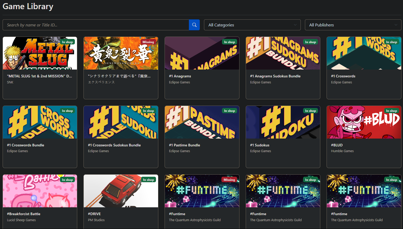Click the METAL SLUG 1st & 2nd MISSION title

click(39, 76)
